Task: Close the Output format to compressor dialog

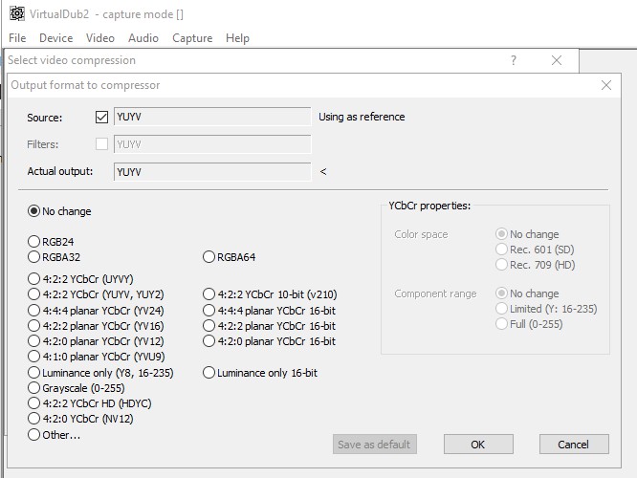Action: (x=605, y=85)
